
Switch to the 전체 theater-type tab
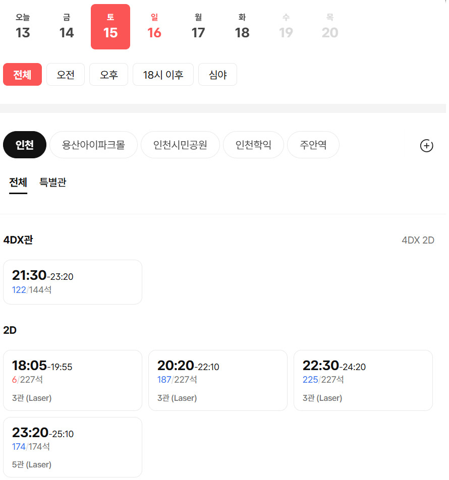click(18, 183)
